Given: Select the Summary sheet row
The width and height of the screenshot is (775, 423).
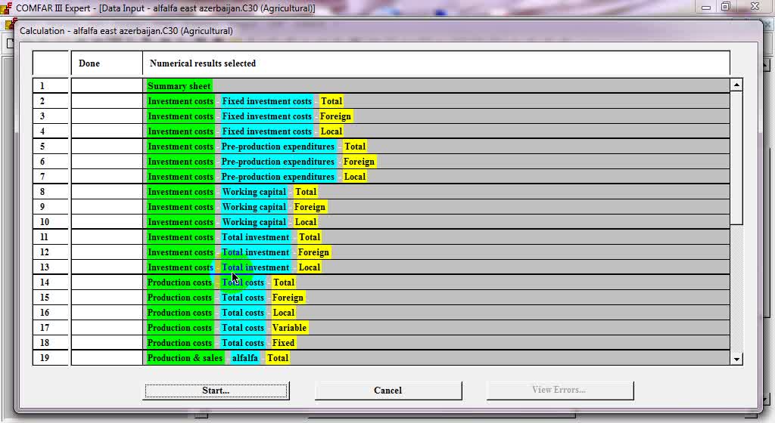Looking at the screenshot, I should coord(179,86).
